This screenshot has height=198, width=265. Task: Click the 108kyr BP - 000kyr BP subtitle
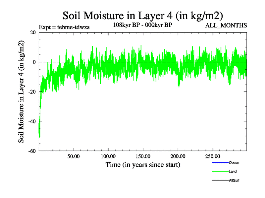[143, 25]
